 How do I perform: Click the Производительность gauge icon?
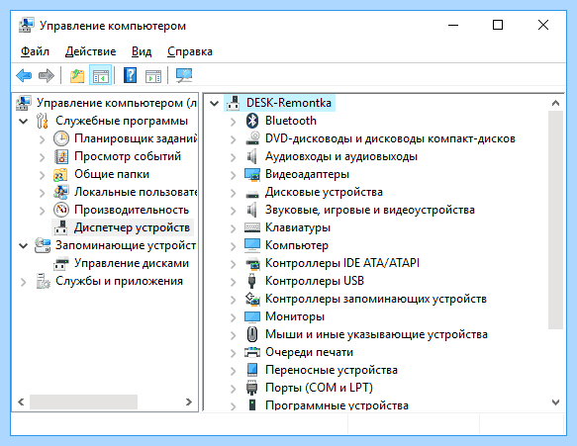(x=61, y=210)
